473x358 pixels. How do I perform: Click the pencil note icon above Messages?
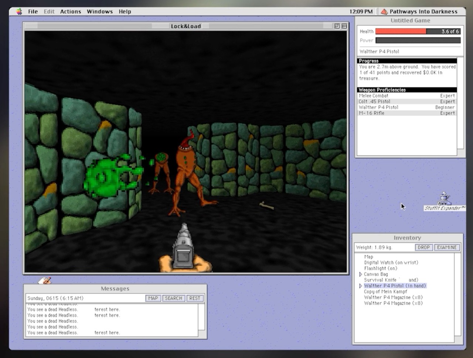45,280
